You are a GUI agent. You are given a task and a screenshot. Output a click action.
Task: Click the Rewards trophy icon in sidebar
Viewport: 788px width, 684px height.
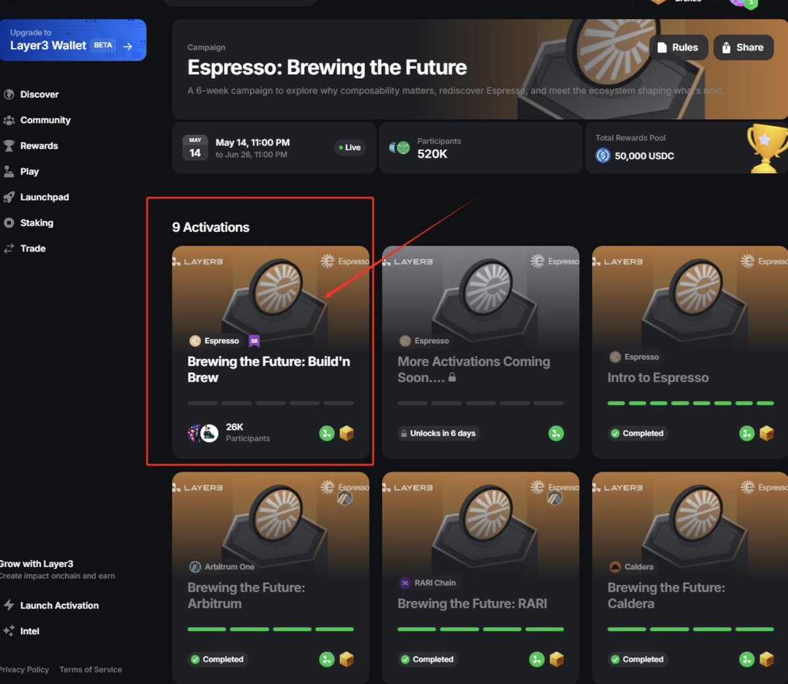pyautogui.click(x=9, y=146)
